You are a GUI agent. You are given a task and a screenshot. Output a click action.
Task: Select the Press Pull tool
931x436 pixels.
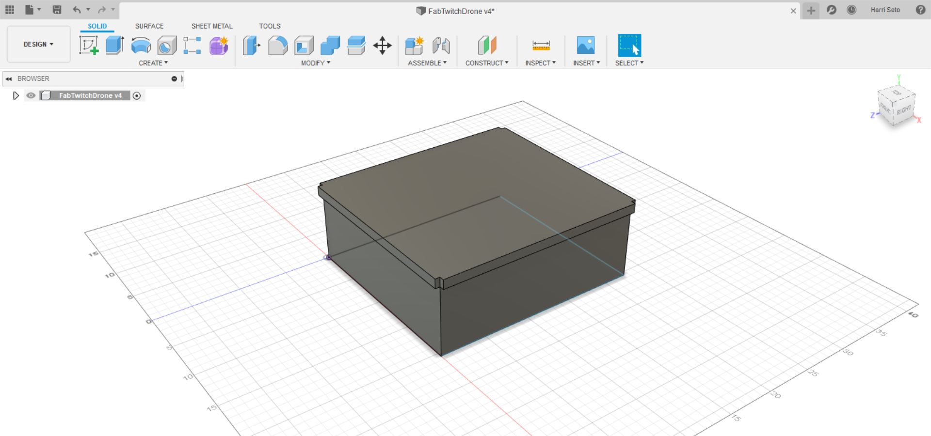tap(252, 46)
